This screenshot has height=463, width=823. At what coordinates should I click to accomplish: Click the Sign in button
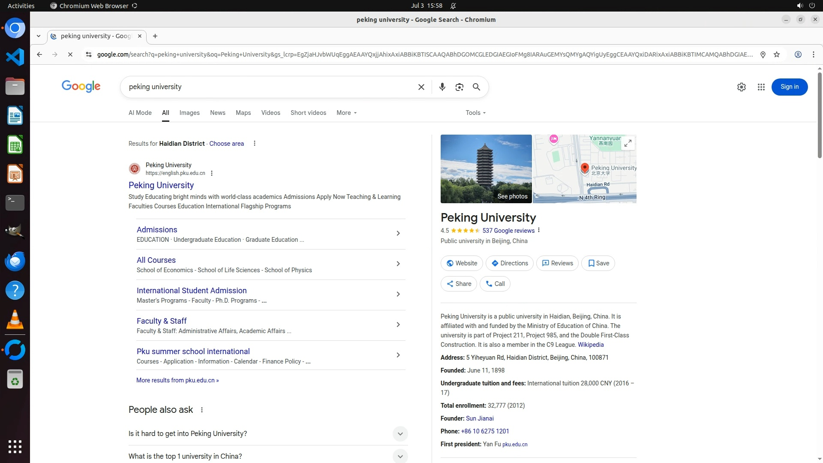(x=789, y=87)
